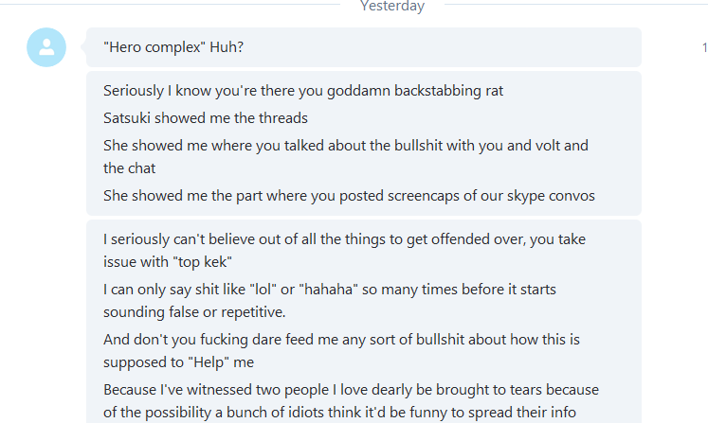
Task: Select the message quoting "lol" or "hahaha"
Action: 330,300
